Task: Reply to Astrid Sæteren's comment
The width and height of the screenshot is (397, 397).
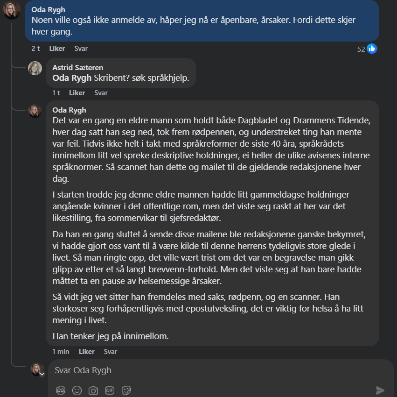Action: [x=101, y=93]
